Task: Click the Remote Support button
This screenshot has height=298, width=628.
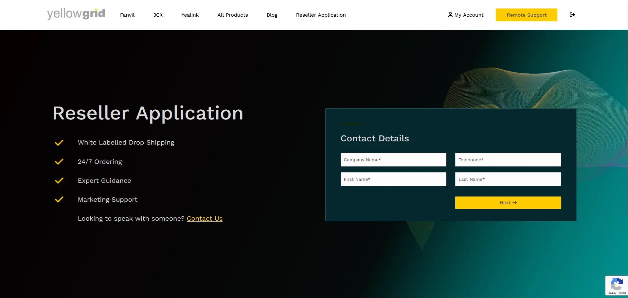Action: (526, 15)
